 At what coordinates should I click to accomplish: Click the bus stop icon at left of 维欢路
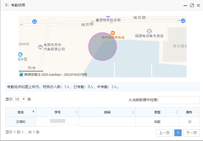[x=35, y=21]
